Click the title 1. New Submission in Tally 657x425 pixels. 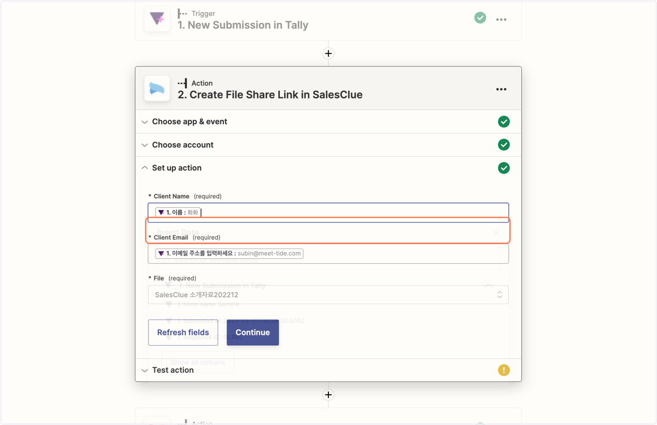243,25
